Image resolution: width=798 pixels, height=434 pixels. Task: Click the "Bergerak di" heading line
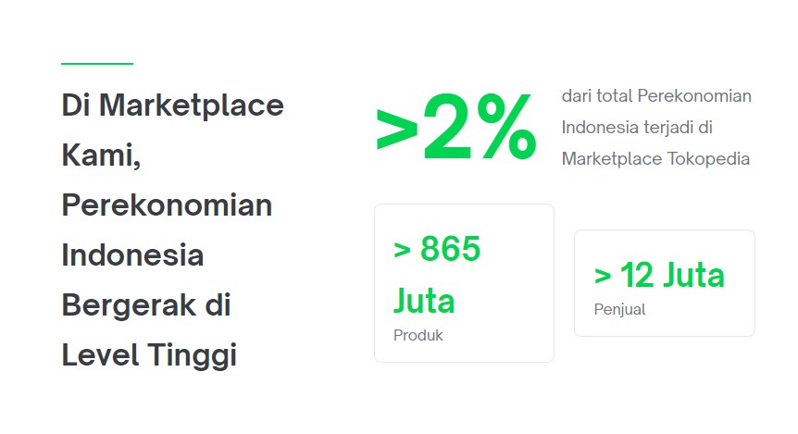click(x=146, y=304)
